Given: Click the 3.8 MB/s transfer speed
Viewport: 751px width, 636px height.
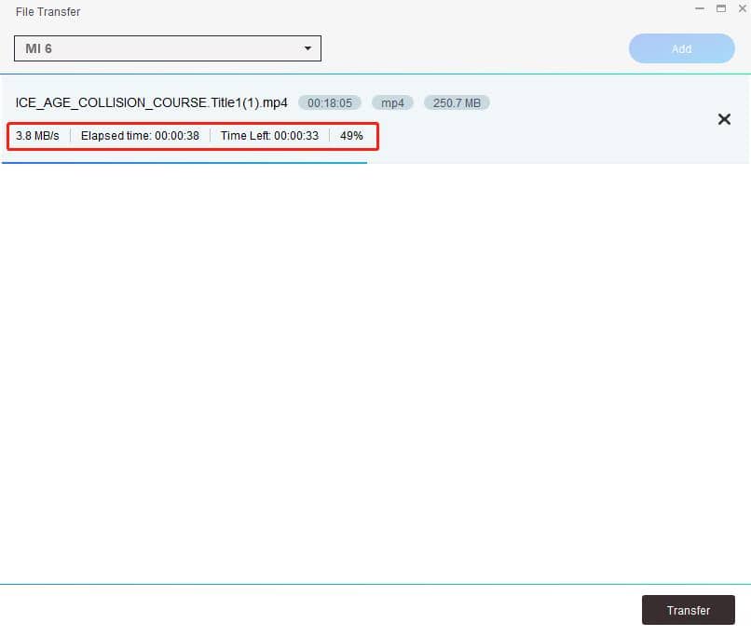Looking at the screenshot, I should [x=37, y=136].
